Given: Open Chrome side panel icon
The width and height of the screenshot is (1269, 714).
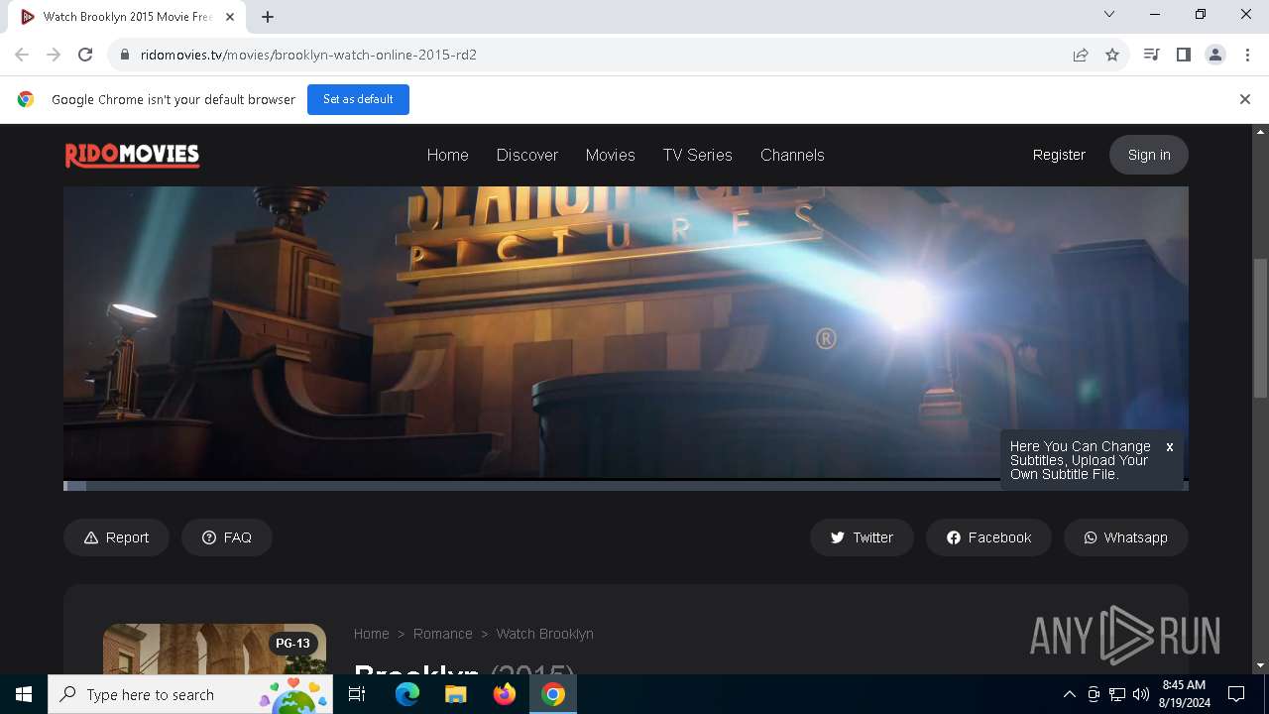Looking at the screenshot, I should (1183, 55).
